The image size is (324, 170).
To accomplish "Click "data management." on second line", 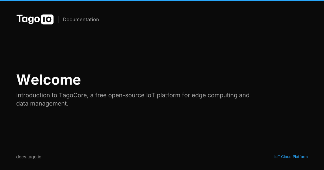I will tap(42, 103).
